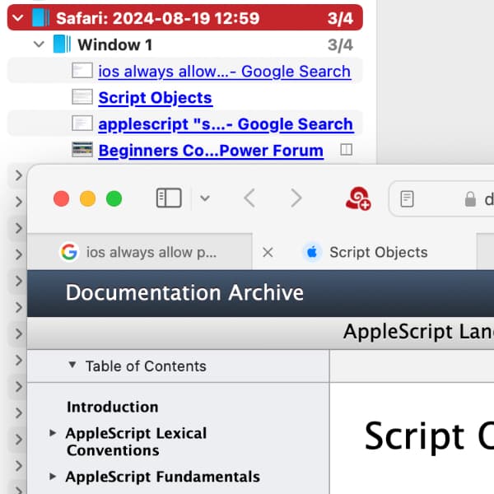Switch to the 'ios always allow p...' tab
Image resolution: width=494 pixels, height=494 pixels.
[x=140, y=252]
